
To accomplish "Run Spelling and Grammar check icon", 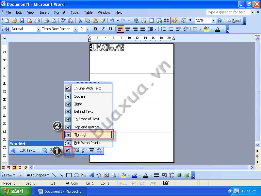I will click(63, 21).
